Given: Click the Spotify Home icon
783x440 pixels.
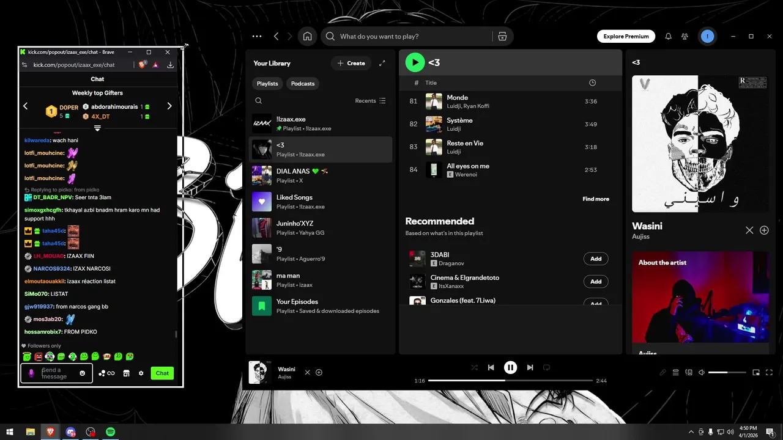Looking at the screenshot, I should (x=307, y=37).
